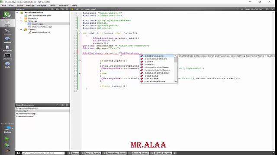
Task: Switch to Edit mode in the sidebar
Action: pyautogui.click(x=7, y=24)
